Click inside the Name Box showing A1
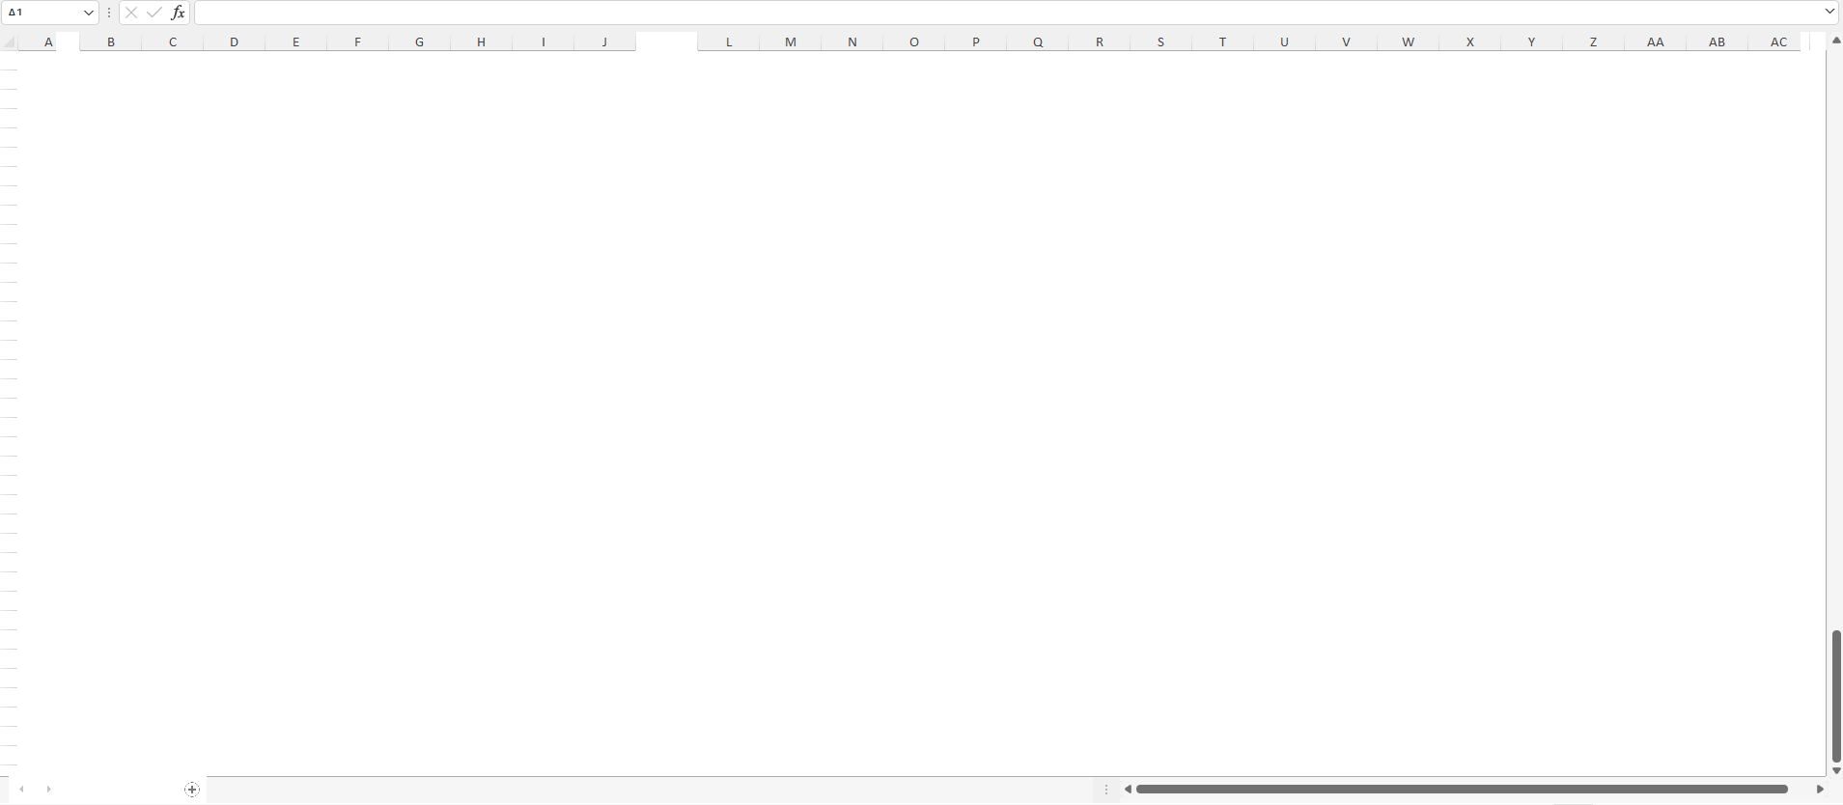This screenshot has height=805, width=1843. point(41,13)
